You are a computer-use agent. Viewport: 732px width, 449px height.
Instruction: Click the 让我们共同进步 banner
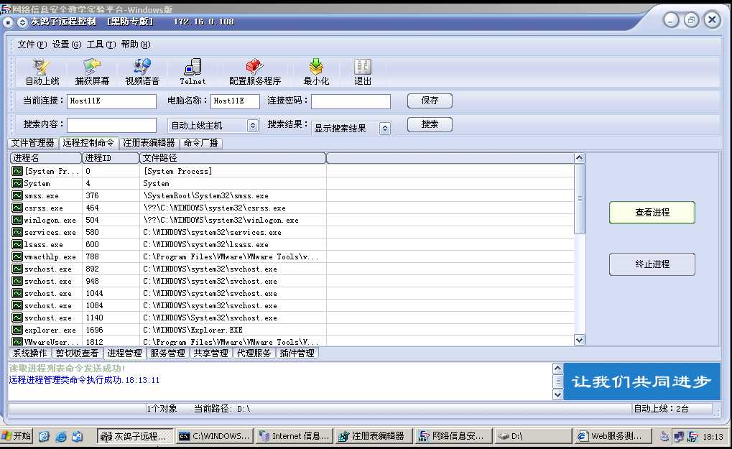click(642, 381)
